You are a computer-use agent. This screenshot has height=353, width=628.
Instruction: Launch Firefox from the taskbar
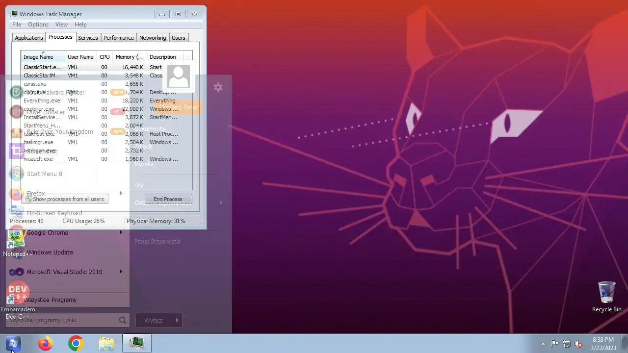pyautogui.click(x=45, y=344)
